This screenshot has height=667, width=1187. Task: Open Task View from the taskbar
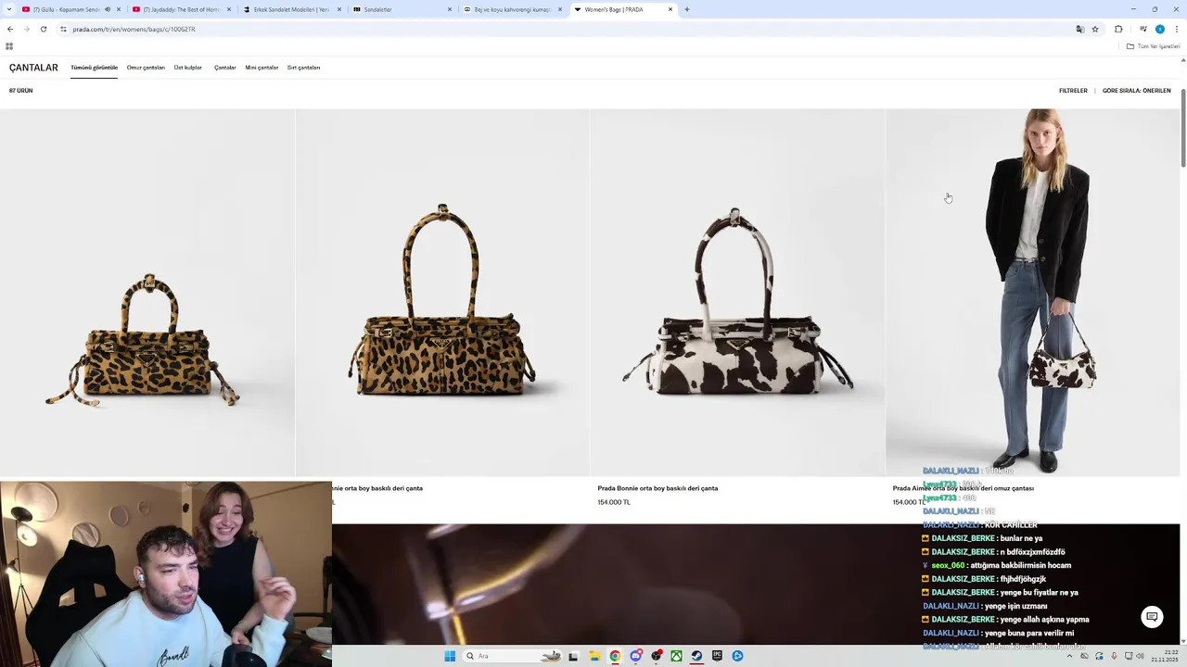[573, 656]
